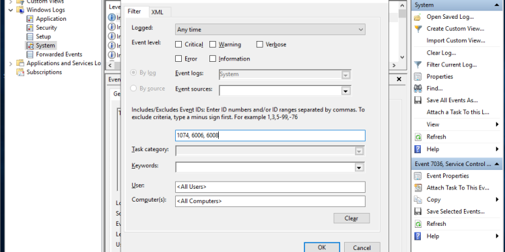Click the Find binoculars icon

click(x=417, y=89)
